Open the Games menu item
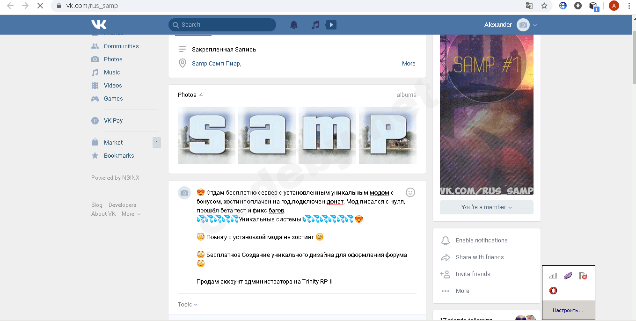 click(x=113, y=99)
